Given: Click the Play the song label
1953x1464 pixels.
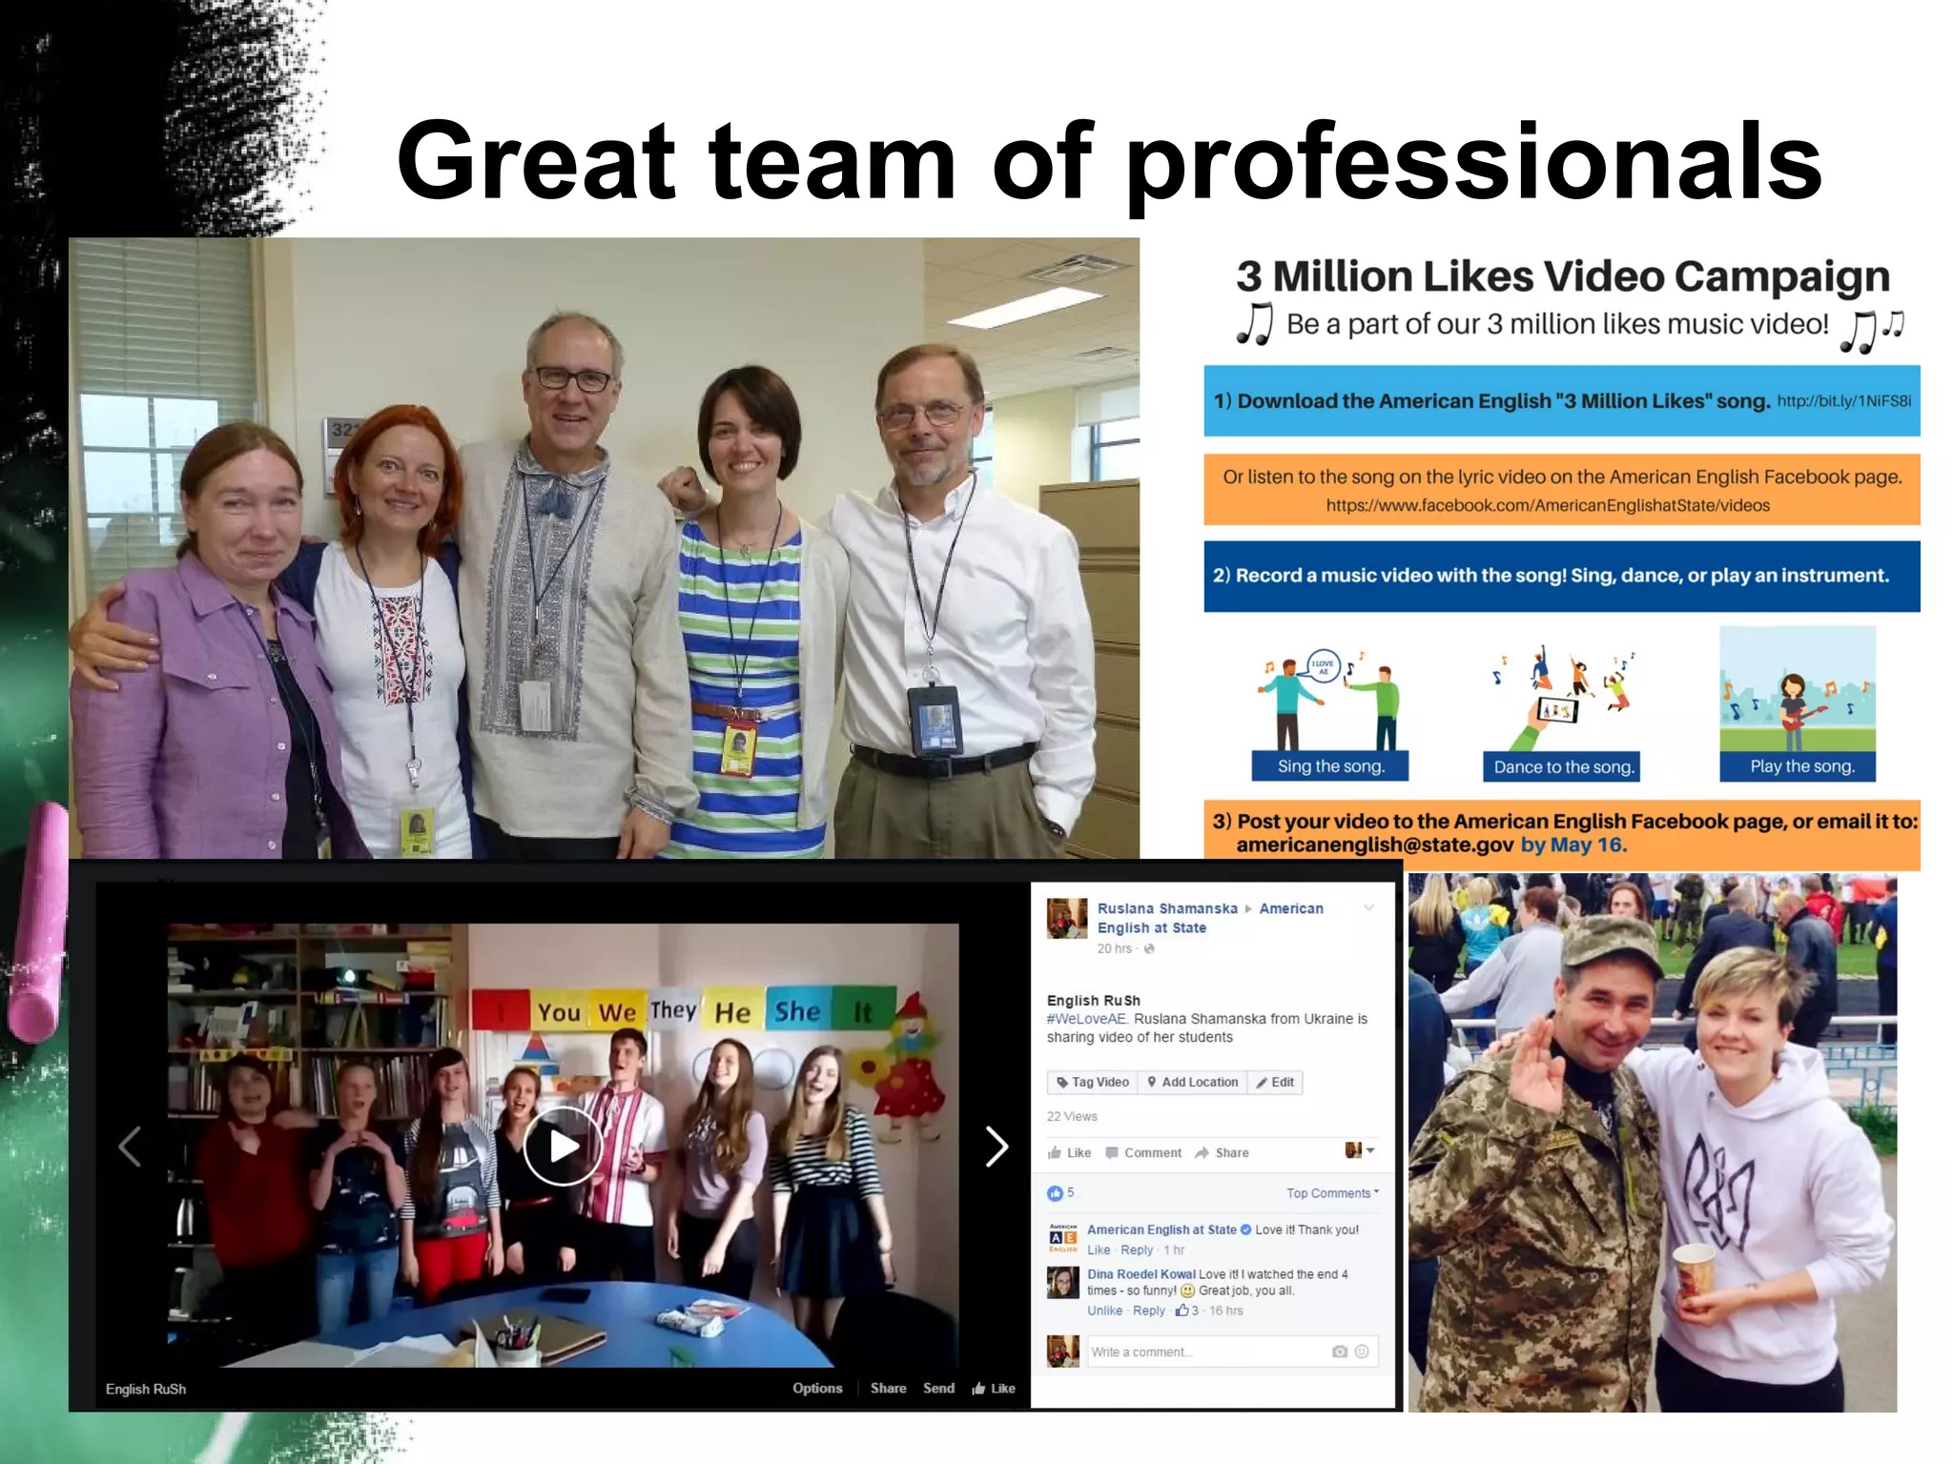Looking at the screenshot, I should pos(1799,766).
